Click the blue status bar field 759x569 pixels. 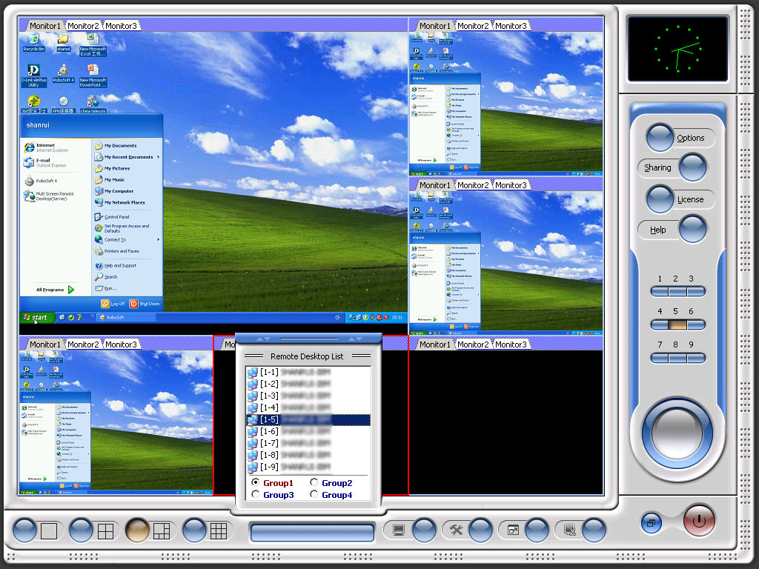(x=312, y=533)
